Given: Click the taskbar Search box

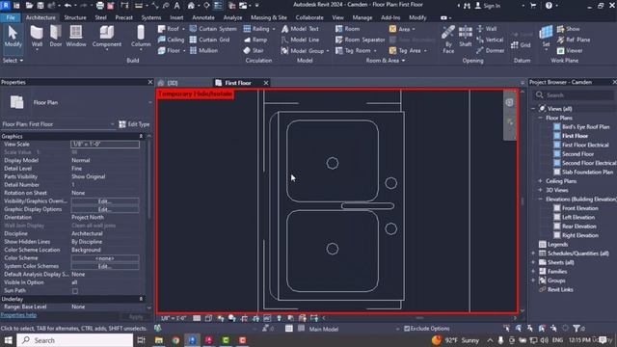Looking at the screenshot, I should [x=75, y=340].
